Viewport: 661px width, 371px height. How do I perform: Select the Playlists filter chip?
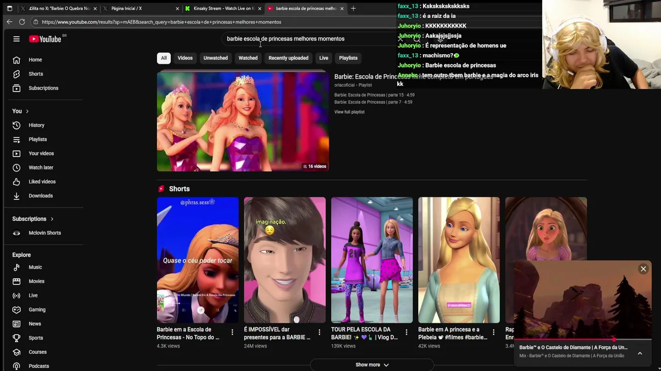click(348, 58)
